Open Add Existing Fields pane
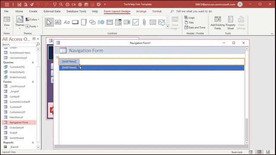This screenshot has width=276, height=155. 218,23
